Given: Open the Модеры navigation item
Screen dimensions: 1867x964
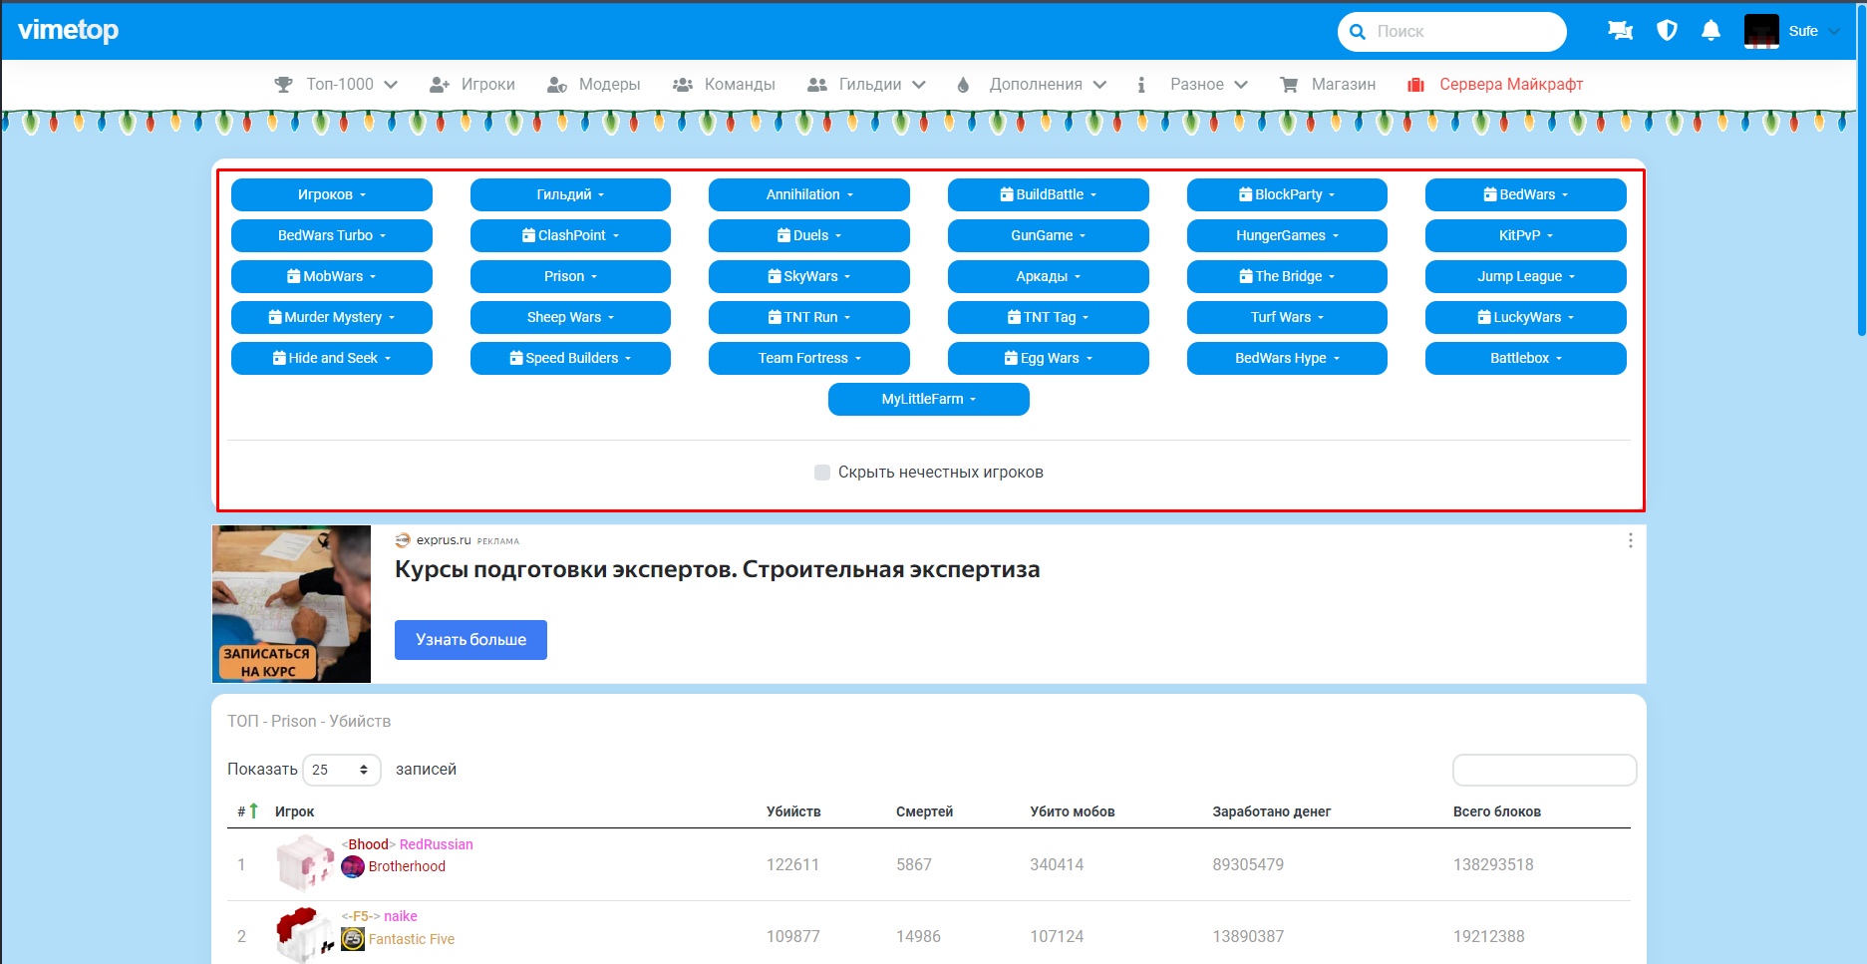Looking at the screenshot, I should 594,85.
